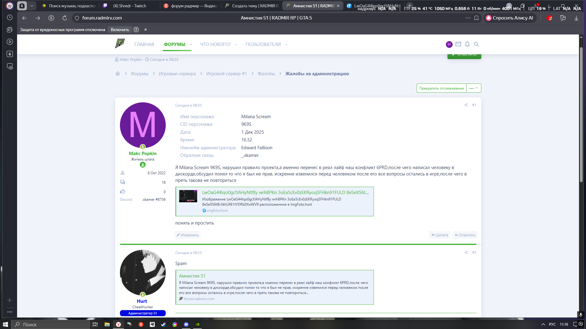The image size is (586, 329).
Task: Switch to the Shredr - Twitch tab
Action: (x=129, y=6)
